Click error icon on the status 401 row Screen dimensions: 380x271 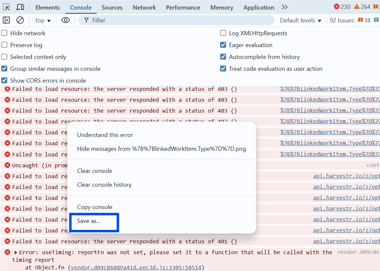(8, 241)
